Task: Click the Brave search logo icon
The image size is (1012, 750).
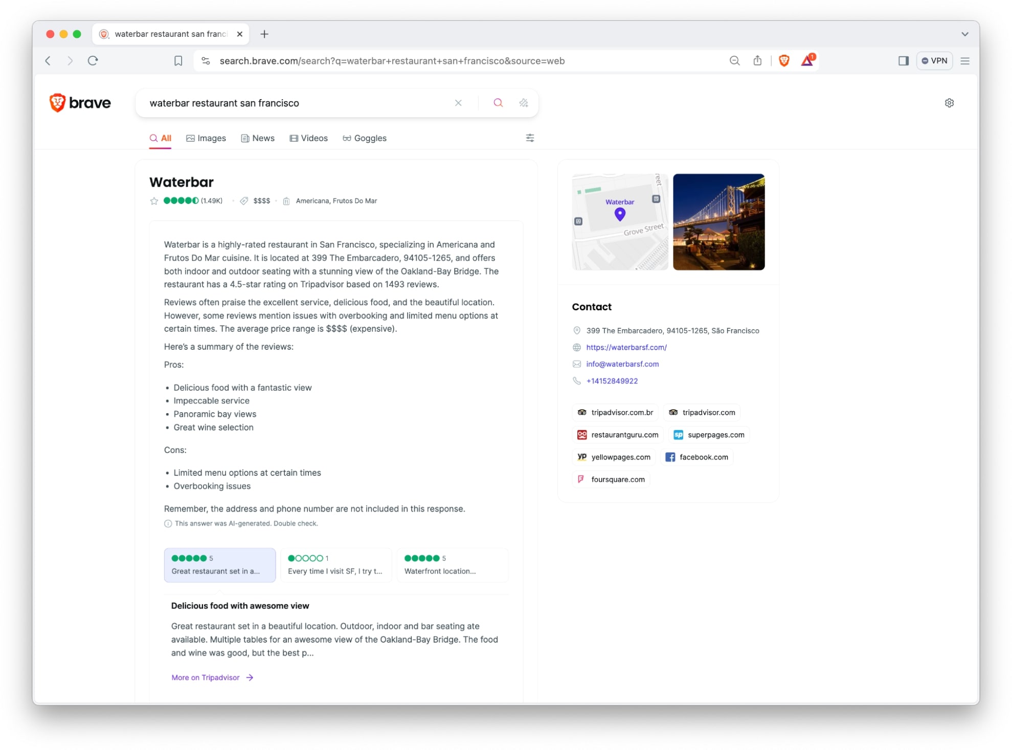Action: coord(59,102)
